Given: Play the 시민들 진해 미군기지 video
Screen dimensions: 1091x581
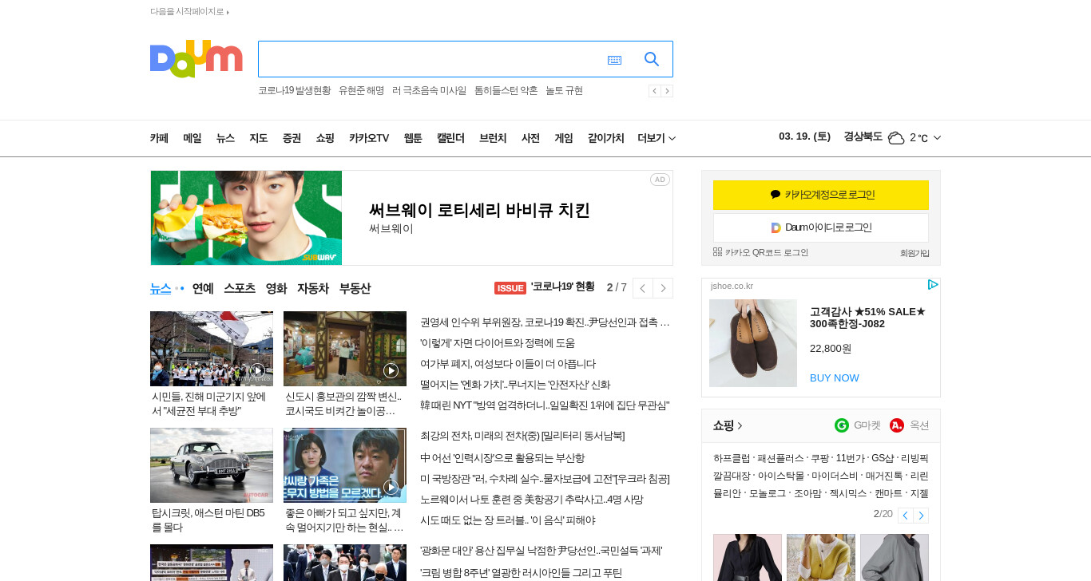Looking at the screenshot, I should 257,370.
